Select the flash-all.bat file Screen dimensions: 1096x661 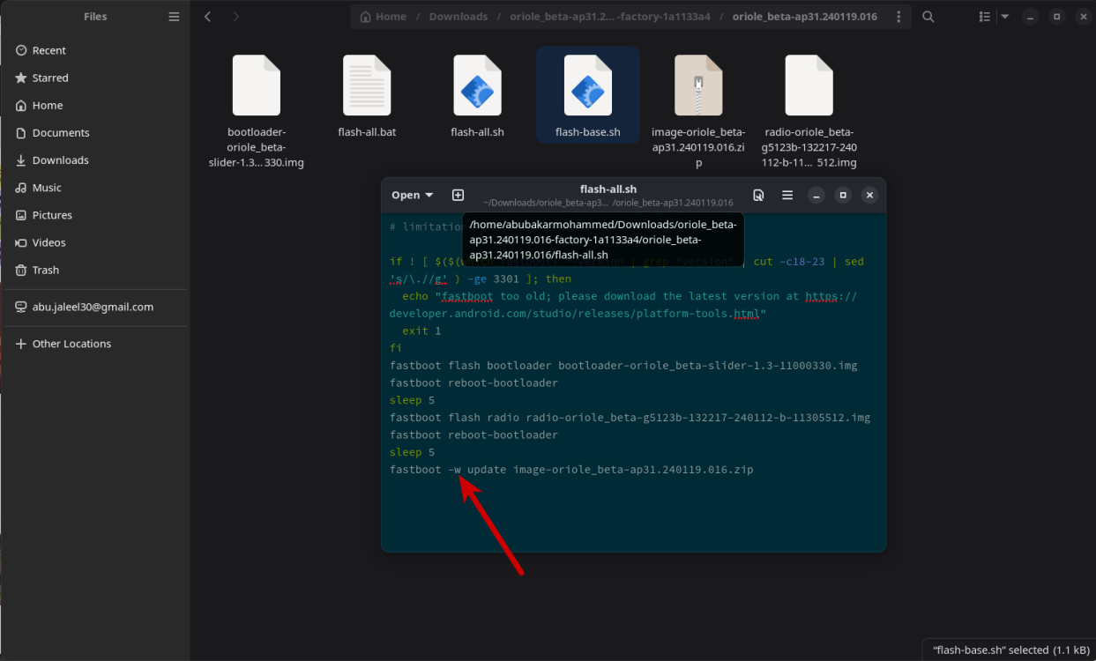[367, 85]
